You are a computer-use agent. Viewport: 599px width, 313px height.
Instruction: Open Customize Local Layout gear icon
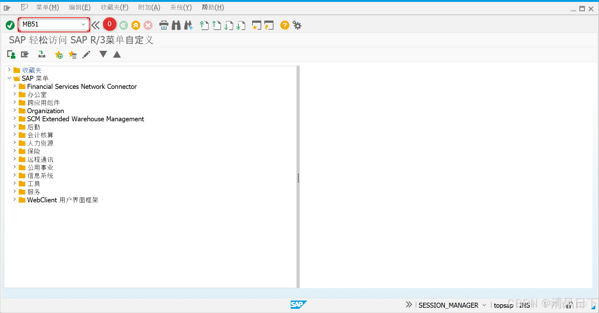pyautogui.click(x=297, y=25)
